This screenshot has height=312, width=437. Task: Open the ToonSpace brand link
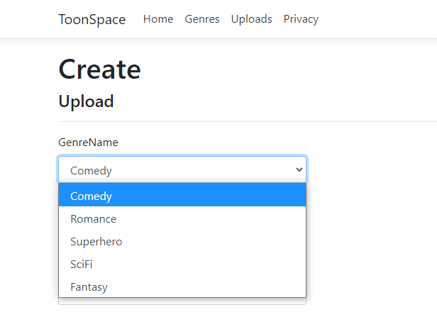[92, 20]
